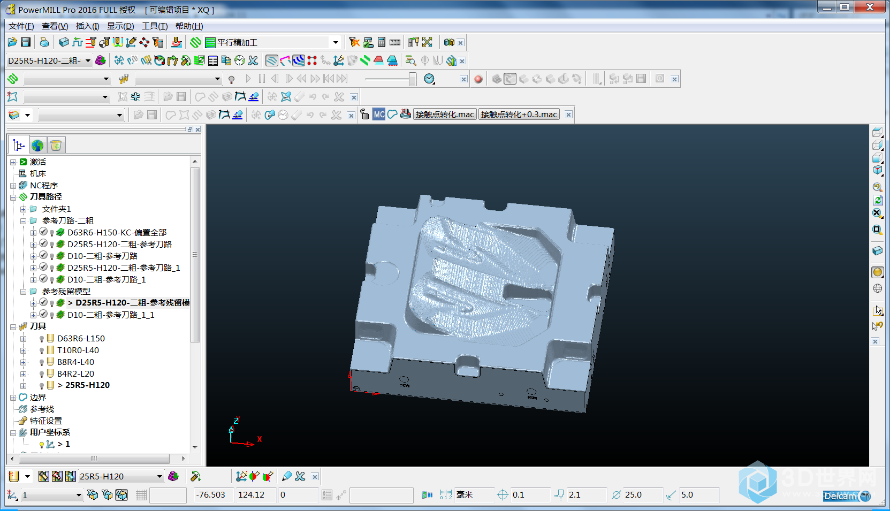Click refresh view icon on right toolbar
Viewport: 890px width, 511px height.
tap(877, 200)
